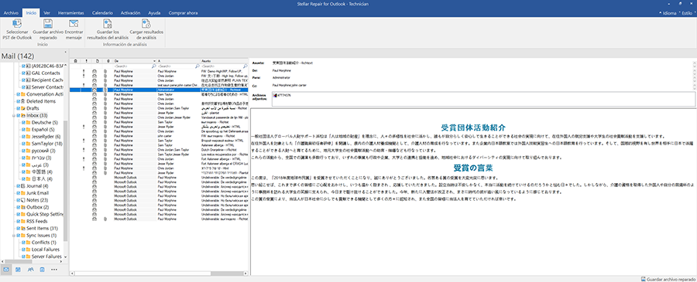697x282 pixels.
Task: Click Outbox folder icon
Action: coord(22,207)
